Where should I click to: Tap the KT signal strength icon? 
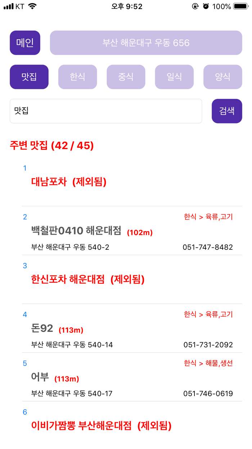click(x=9, y=6)
